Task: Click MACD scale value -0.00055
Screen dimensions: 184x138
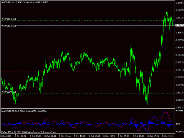Action: click(180, 132)
